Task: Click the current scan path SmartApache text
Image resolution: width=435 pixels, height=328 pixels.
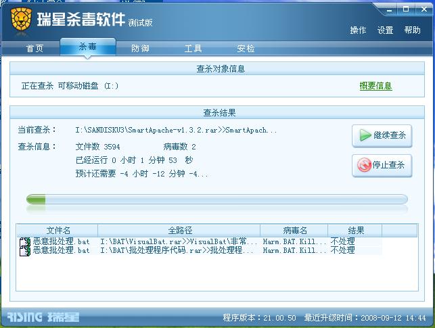Action: tap(176, 130)
